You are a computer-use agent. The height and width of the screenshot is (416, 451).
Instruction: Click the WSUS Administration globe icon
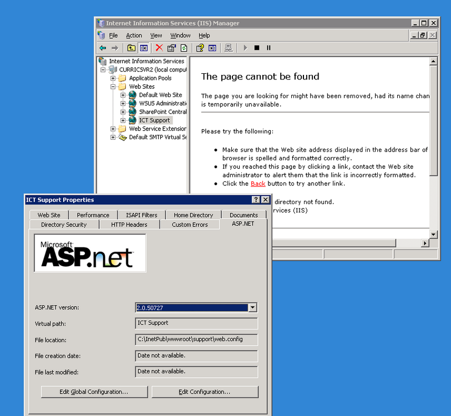click(133, 103)
